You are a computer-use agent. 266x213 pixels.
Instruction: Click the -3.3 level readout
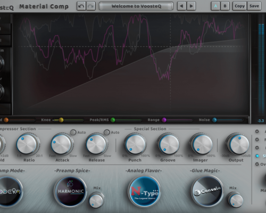click(x=261, y=121)
